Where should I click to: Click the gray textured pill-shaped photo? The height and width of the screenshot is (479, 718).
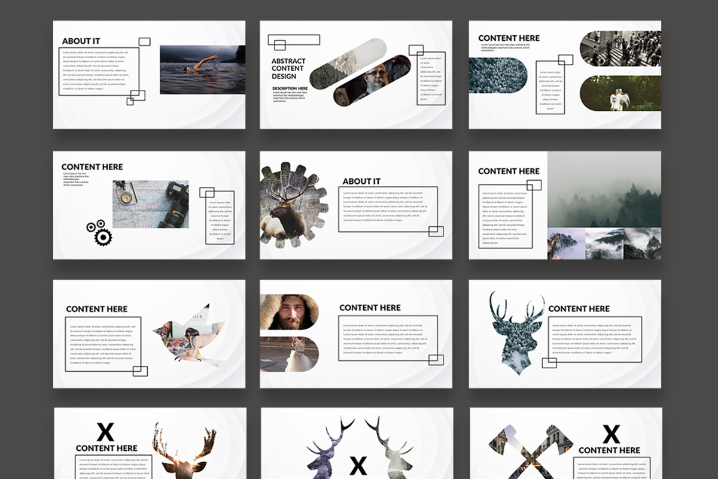tap(348, 64)
